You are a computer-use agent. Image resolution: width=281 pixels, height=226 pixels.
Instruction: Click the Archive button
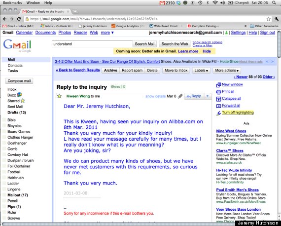tap(110, 71)
